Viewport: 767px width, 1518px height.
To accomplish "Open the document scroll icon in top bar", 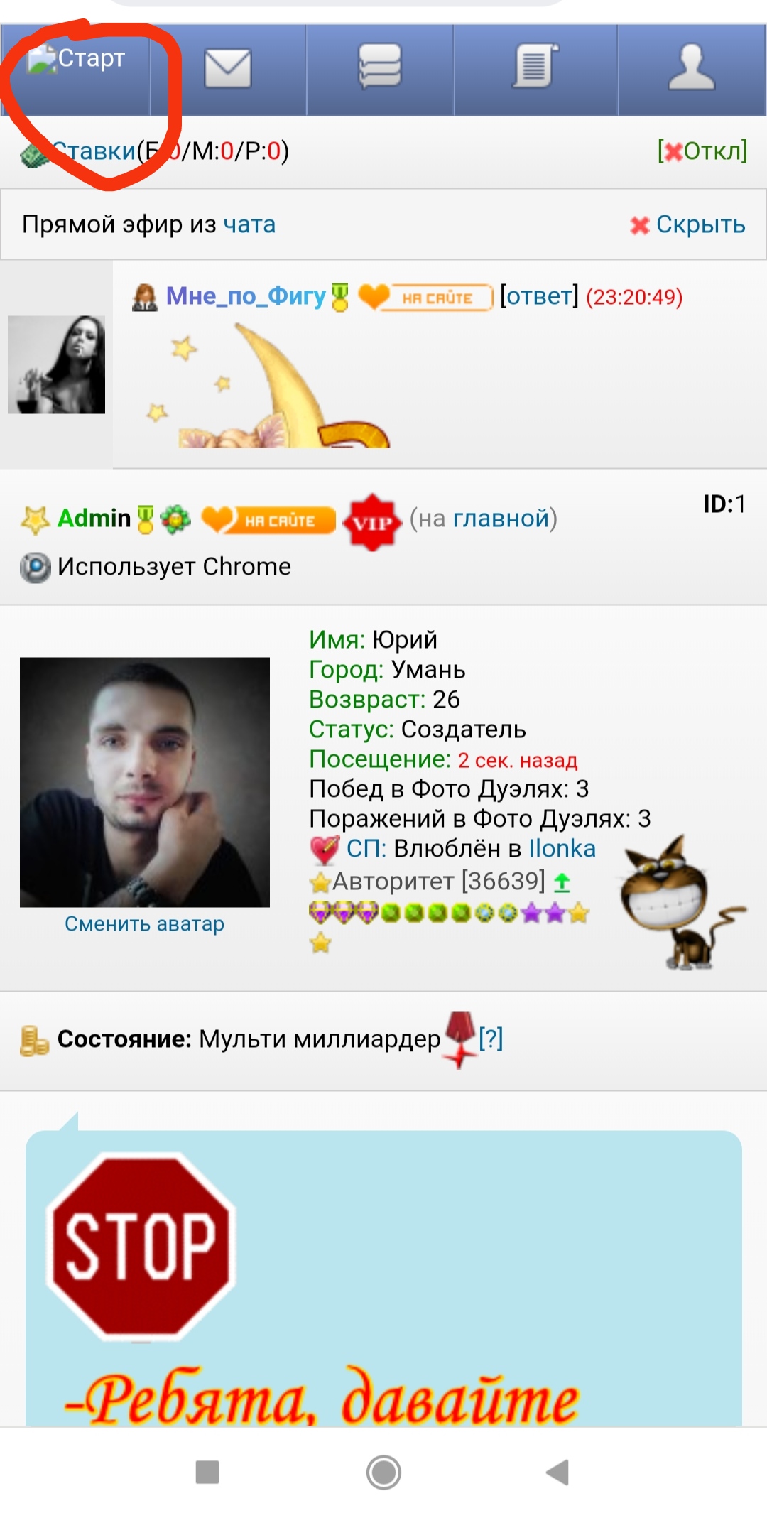I will click(x=535, y=65).
